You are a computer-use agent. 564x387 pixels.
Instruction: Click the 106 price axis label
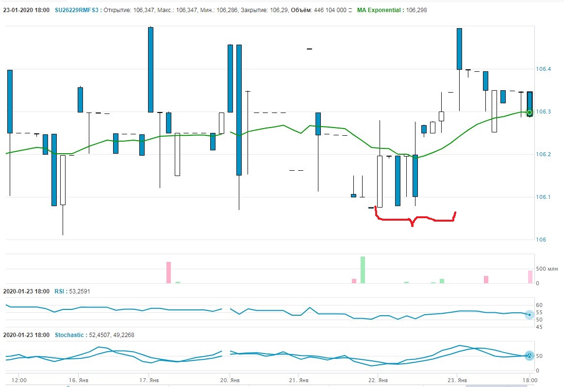tap(541, 240)
